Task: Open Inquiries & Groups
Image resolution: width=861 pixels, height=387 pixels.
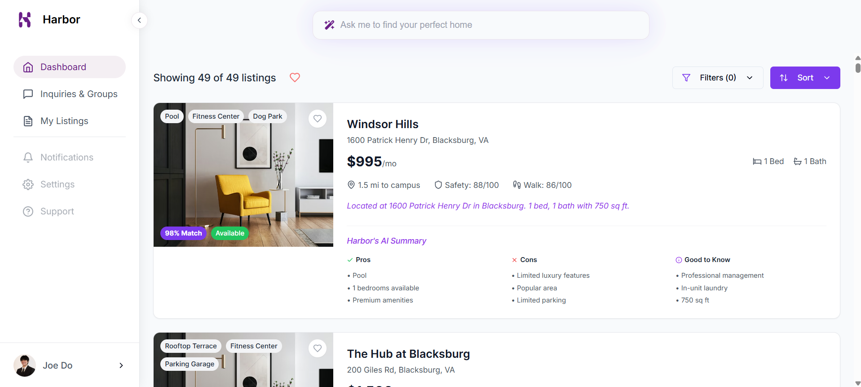Action: point(70,94)
